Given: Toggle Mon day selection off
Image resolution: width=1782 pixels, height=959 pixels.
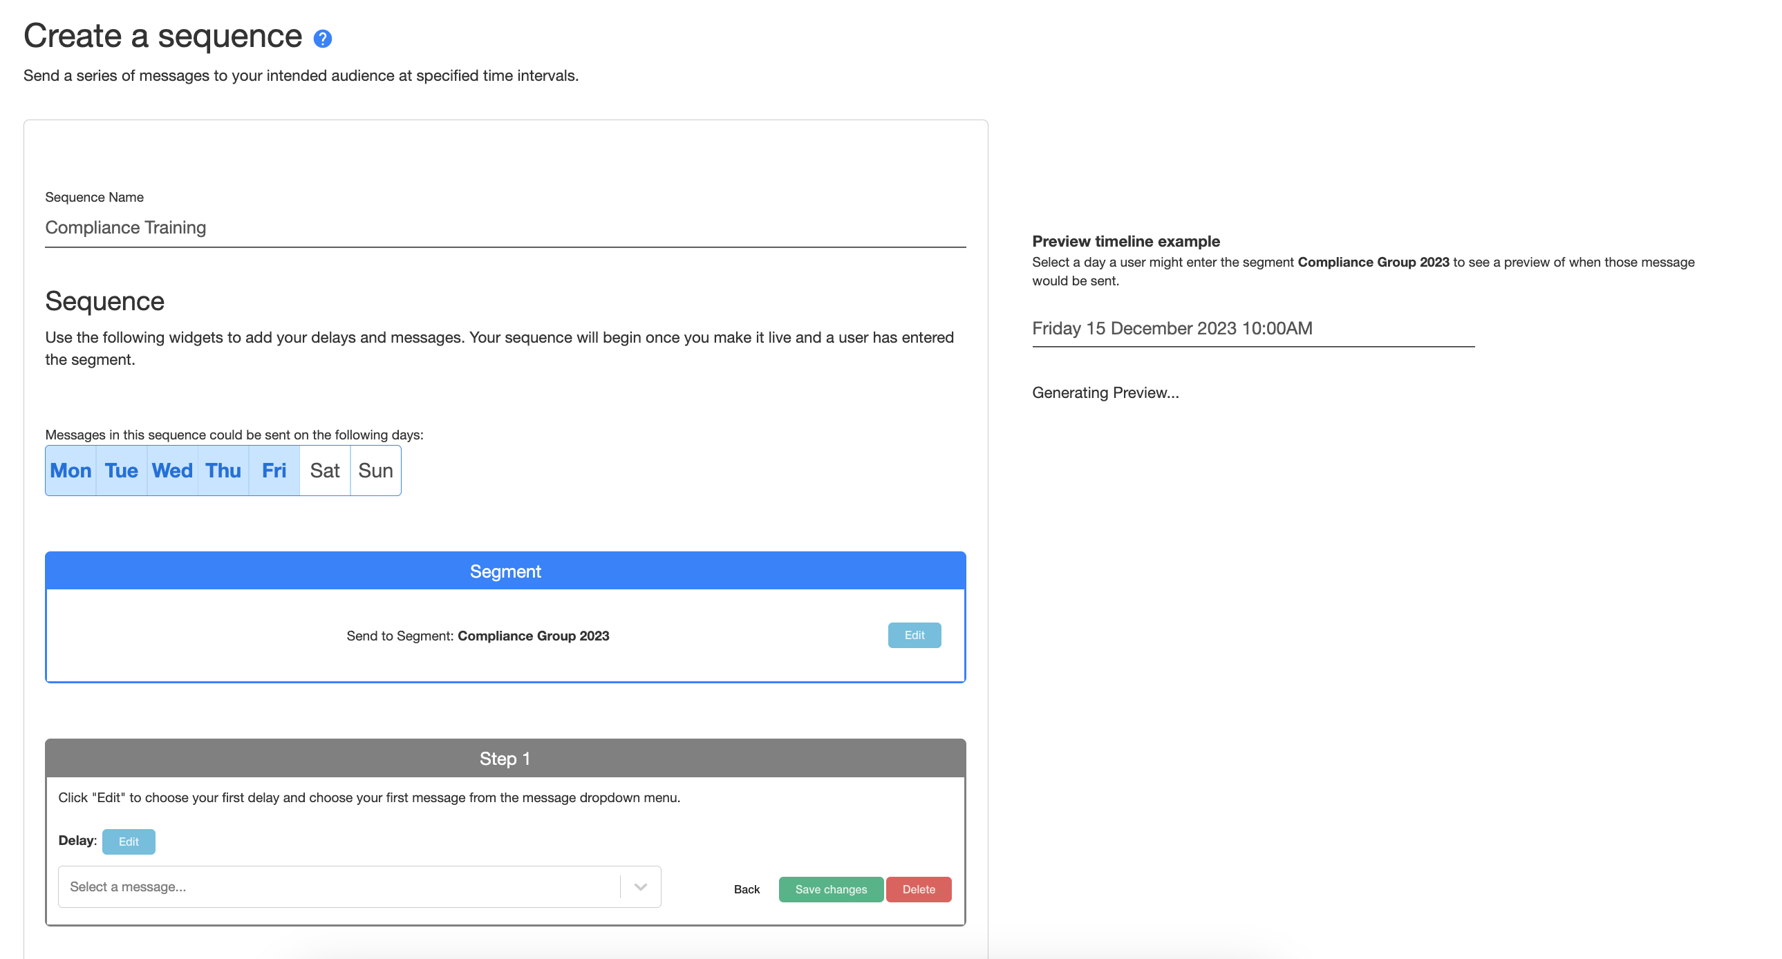Looking at the screenshot, I should (x=71, y=471).
